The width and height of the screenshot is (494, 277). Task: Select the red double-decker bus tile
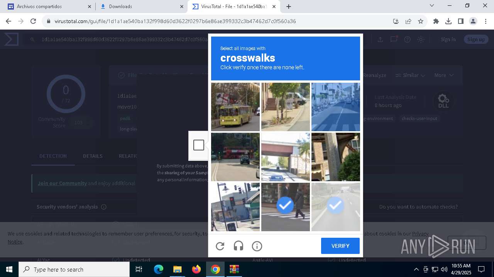pyautogui.click(x=235, y=157)
